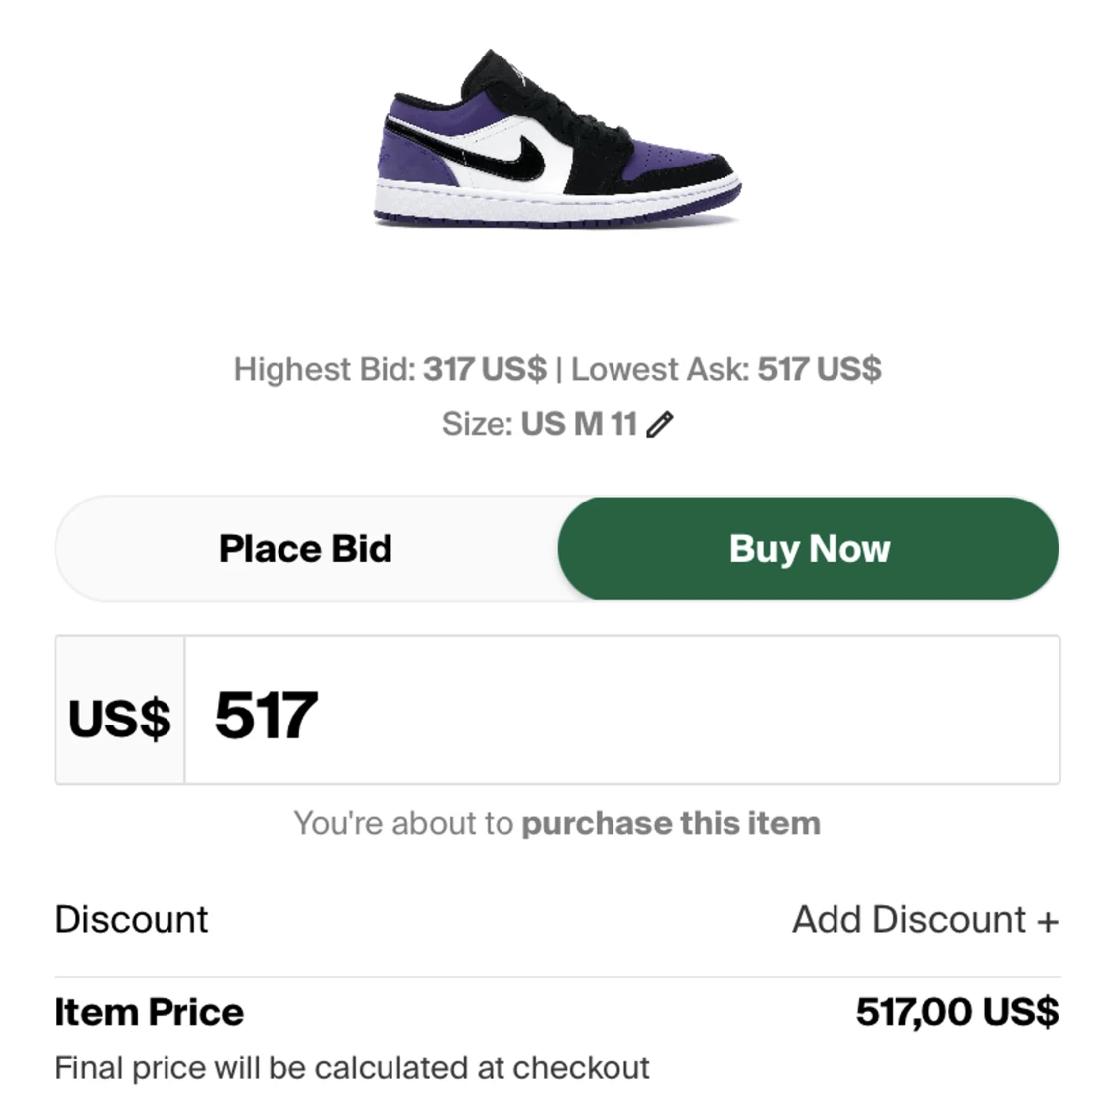Apply a promo via Add Discount
This screenshot has width=1115, height=1115.
tap(924, 919)
